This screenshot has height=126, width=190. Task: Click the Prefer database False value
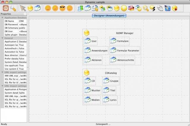coord(23,59)
